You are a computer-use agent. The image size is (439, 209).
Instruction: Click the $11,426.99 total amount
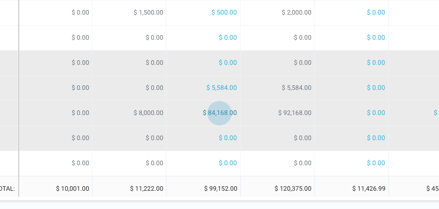tap(369, 188)
